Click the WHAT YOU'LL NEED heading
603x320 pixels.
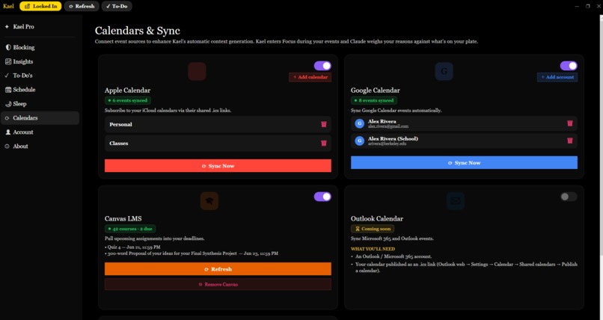(x=373, y=249)
